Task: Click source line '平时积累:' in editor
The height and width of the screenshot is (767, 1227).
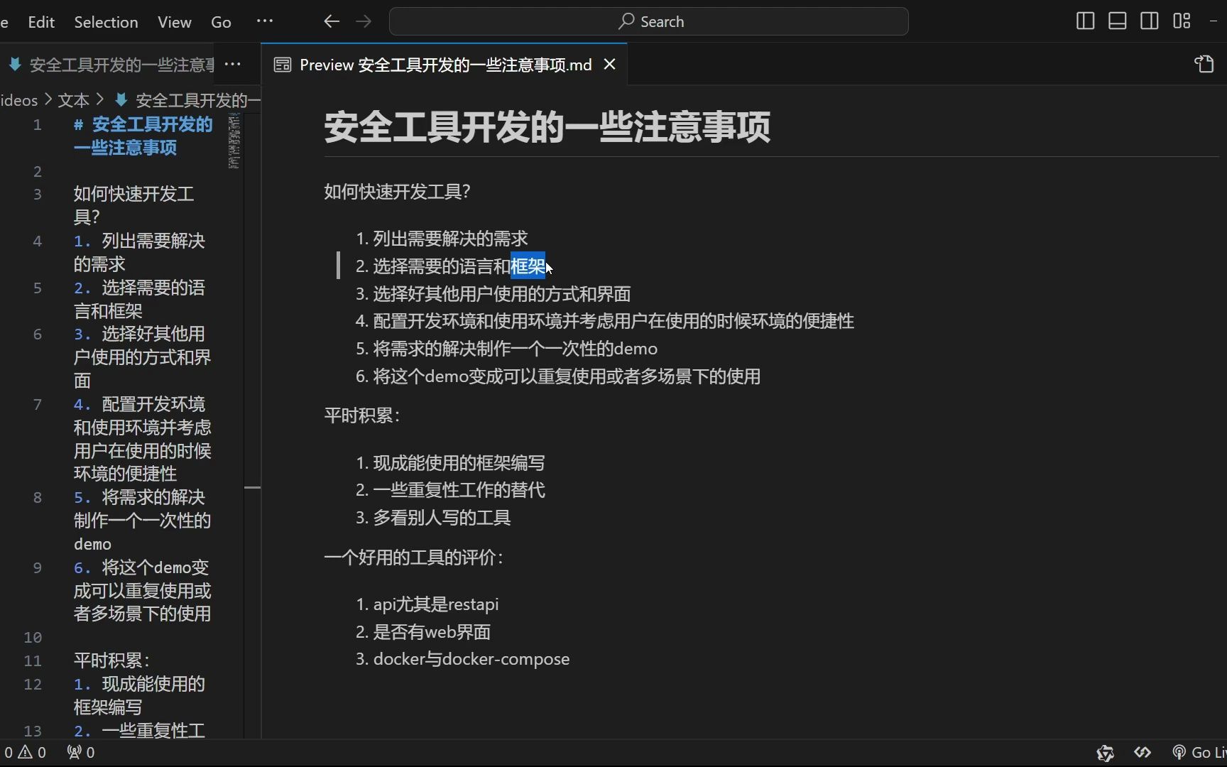Action: [111, 660]
